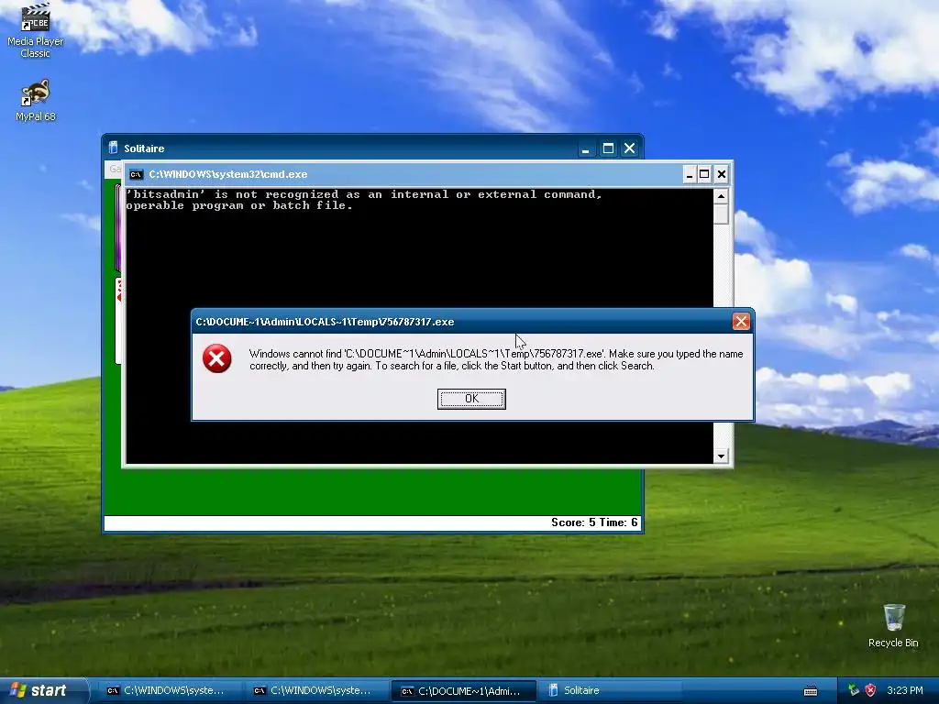Click the Solitaire title bar text

tap(144, 148)
